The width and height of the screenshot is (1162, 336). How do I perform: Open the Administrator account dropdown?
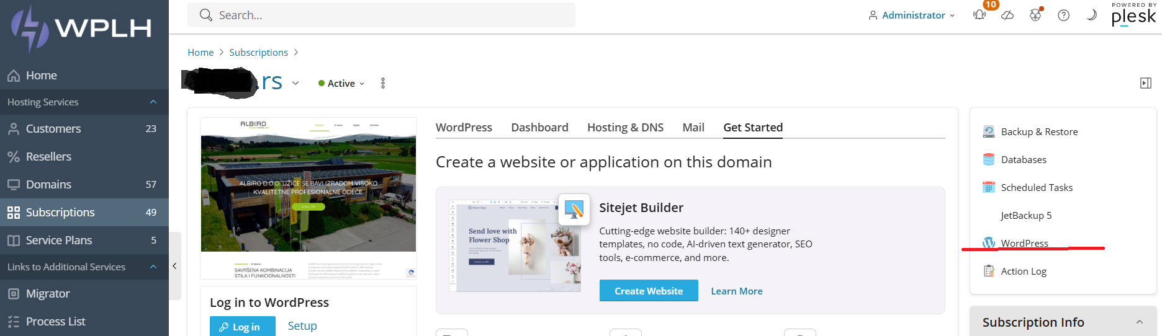click(911, 15)
